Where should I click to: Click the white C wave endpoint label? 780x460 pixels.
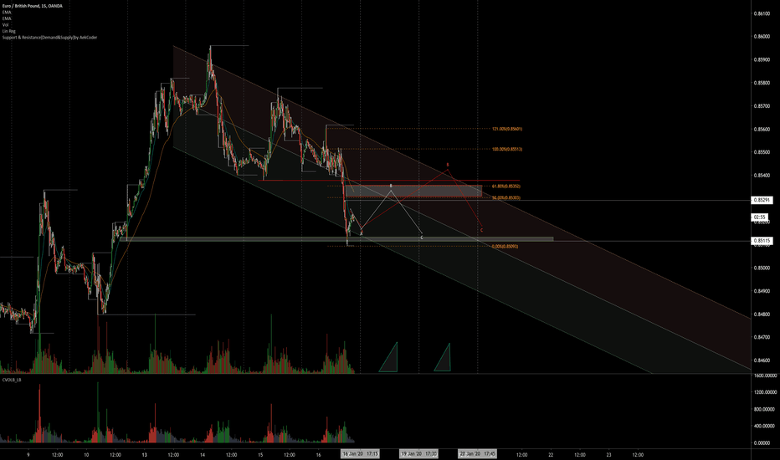[x=421, y=238]
